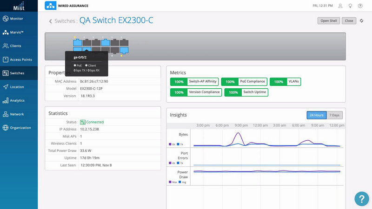Click the Bytes RX purple legend swatch

pyautogui.click(x=170, y=144)
